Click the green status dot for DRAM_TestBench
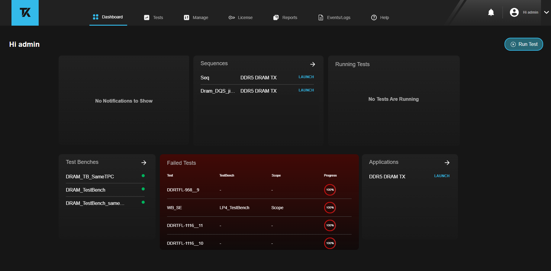Image resolution: width=551 pixels, height=271 pixels. point(143,189)
